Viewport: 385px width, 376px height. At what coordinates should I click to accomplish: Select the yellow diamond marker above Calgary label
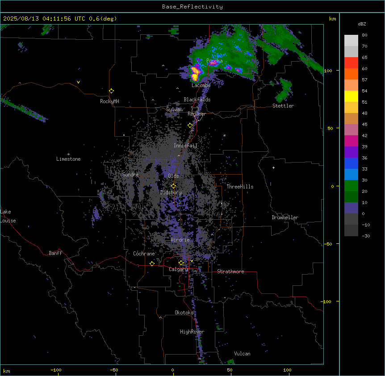click(181, 263)
